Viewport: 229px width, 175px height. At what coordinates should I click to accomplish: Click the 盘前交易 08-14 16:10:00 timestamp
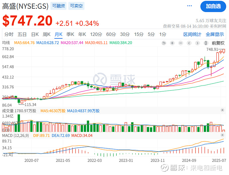(195, 26)
